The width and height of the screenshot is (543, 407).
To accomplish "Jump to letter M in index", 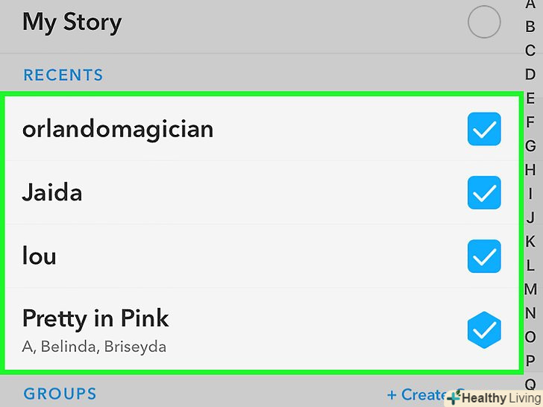I will tap(530, 289).
